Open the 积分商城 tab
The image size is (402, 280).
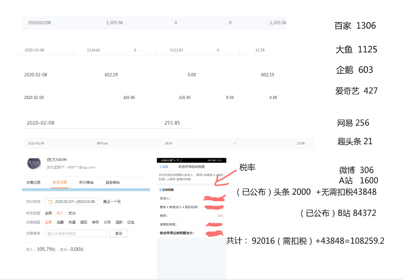pyautogui.click(x=86, y=182)
